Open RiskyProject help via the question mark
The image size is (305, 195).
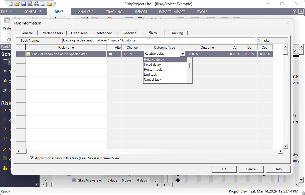294,11
